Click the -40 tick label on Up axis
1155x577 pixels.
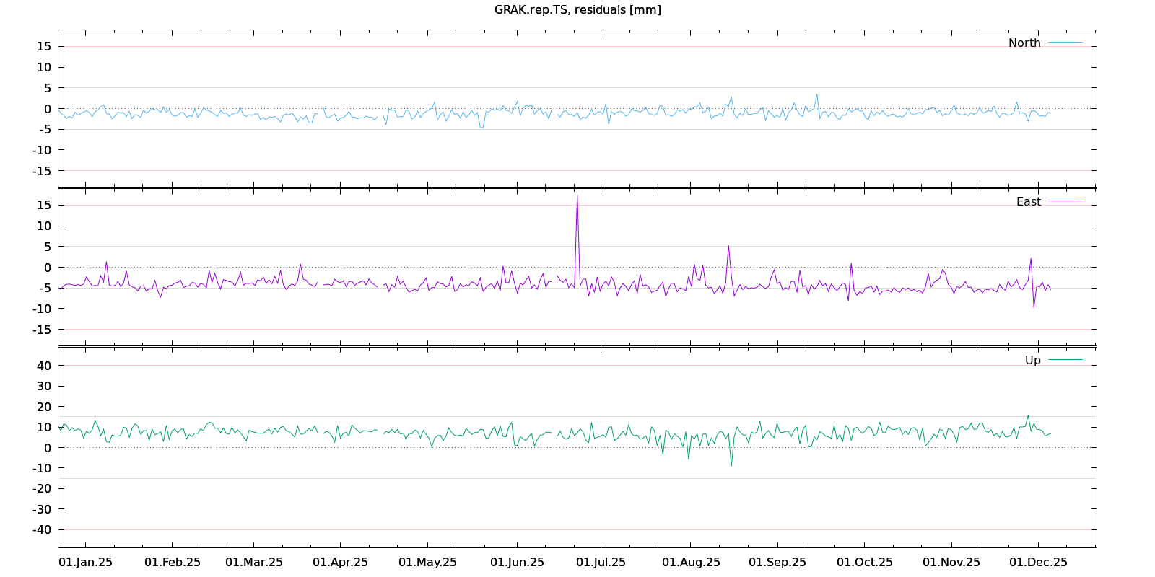[x=42, y=529]
